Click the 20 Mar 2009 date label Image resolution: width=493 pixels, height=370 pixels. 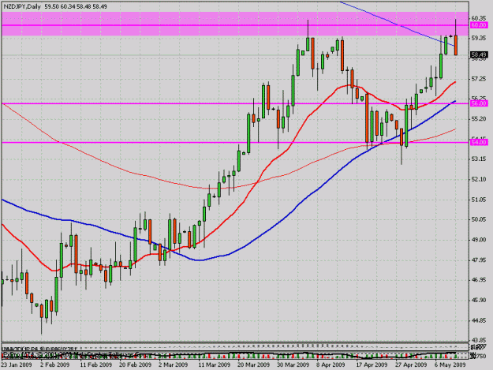tap(253, 364)
